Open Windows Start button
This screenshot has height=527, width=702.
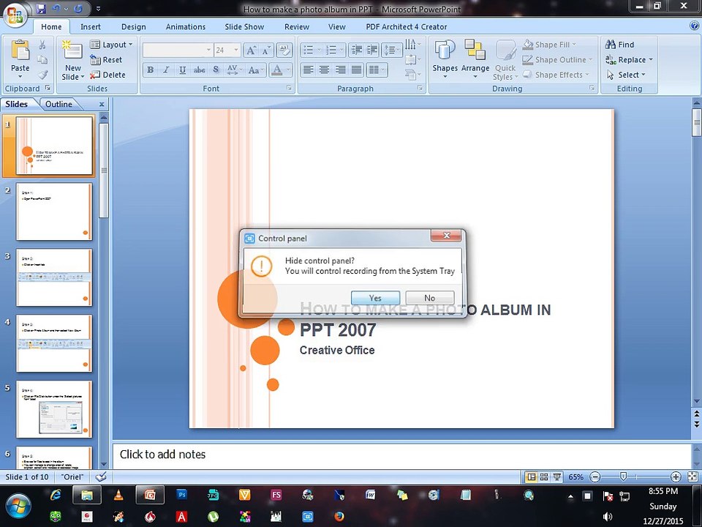coord(18,506)
